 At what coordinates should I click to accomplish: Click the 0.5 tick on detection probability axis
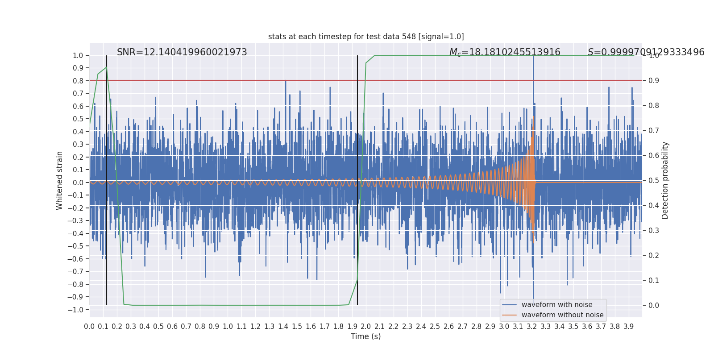click(x=654, y=180)
